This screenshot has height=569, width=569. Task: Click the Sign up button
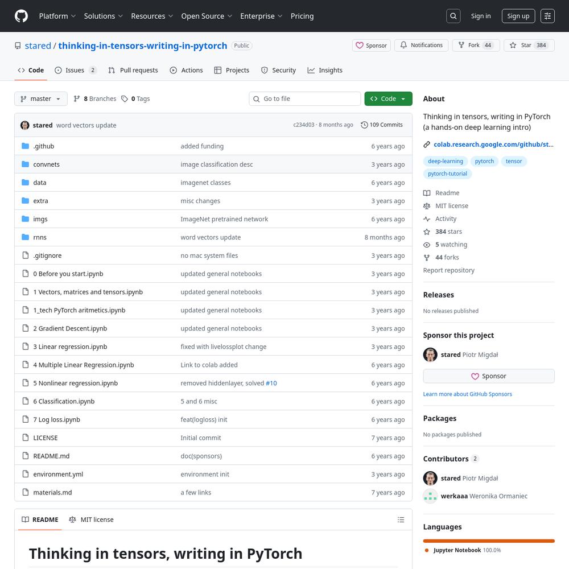pyautogui.click(x=518, y=16)
